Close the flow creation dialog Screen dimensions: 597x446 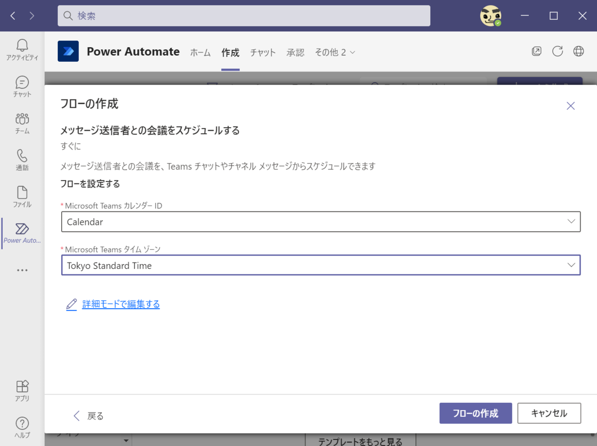pyautogui.click(x=571, y=105)
